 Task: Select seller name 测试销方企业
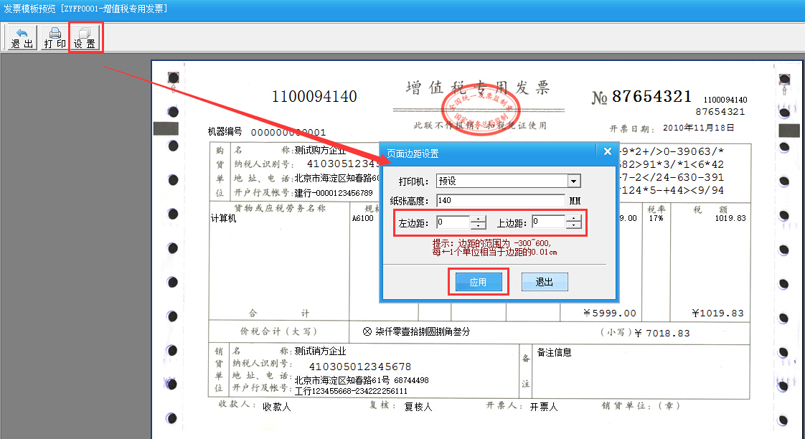coord(321,351)
